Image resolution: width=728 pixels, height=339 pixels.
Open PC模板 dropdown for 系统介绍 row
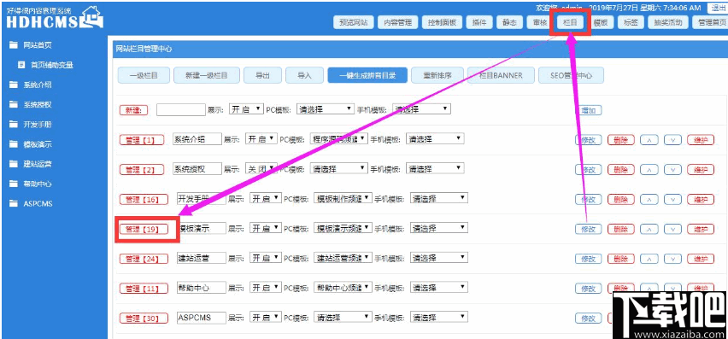pos(339,138)
